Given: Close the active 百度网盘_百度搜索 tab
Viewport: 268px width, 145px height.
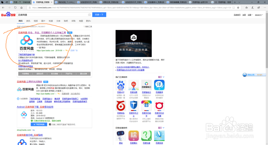Looking at the screenshot, I should pyautogui.click(x=51, y=2).
